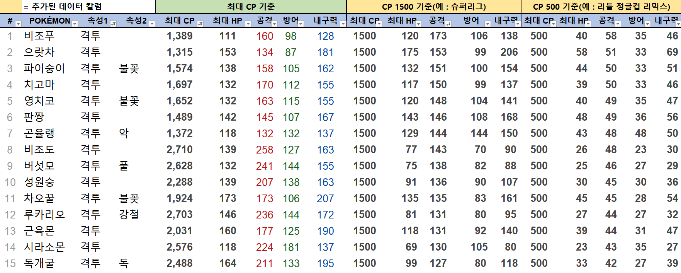Select the CP 500 내구력 value 69

click(672, 52)
